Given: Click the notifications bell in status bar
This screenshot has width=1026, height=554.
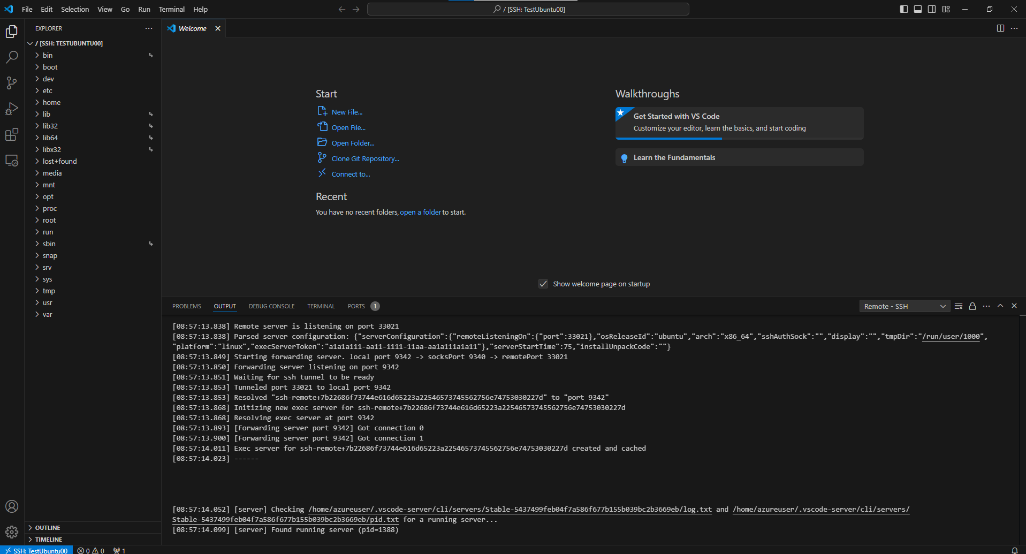Looking at the screenshot, I should pyautogui.click(x=1014, y=550).
